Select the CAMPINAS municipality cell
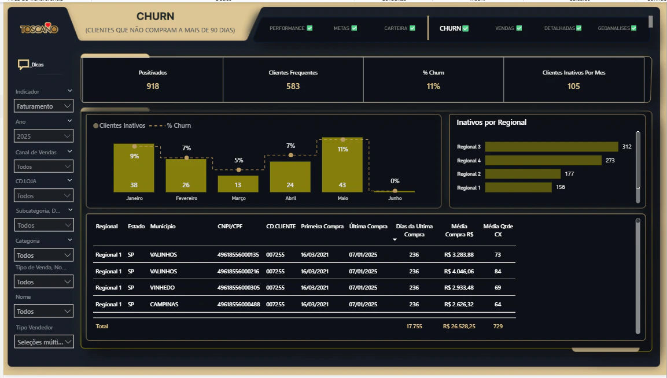The image size is (667, 378). click(x=164, y=305)
